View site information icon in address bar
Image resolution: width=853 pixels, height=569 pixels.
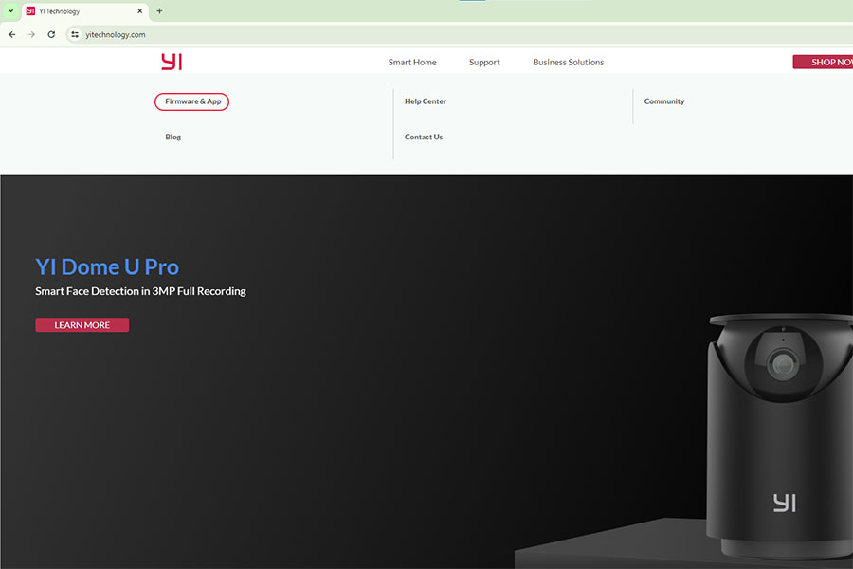pyautogui.click(x=75, y=34)
